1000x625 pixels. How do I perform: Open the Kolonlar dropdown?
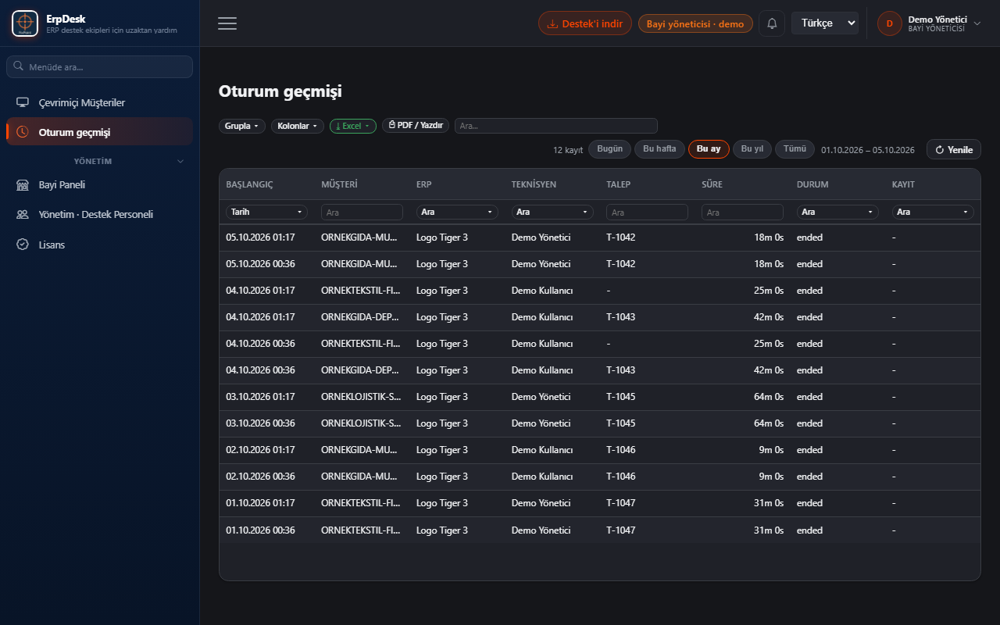298,126
